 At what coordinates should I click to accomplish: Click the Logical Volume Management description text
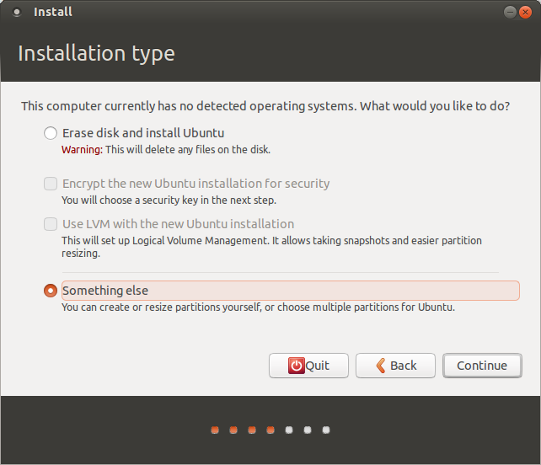271,247
